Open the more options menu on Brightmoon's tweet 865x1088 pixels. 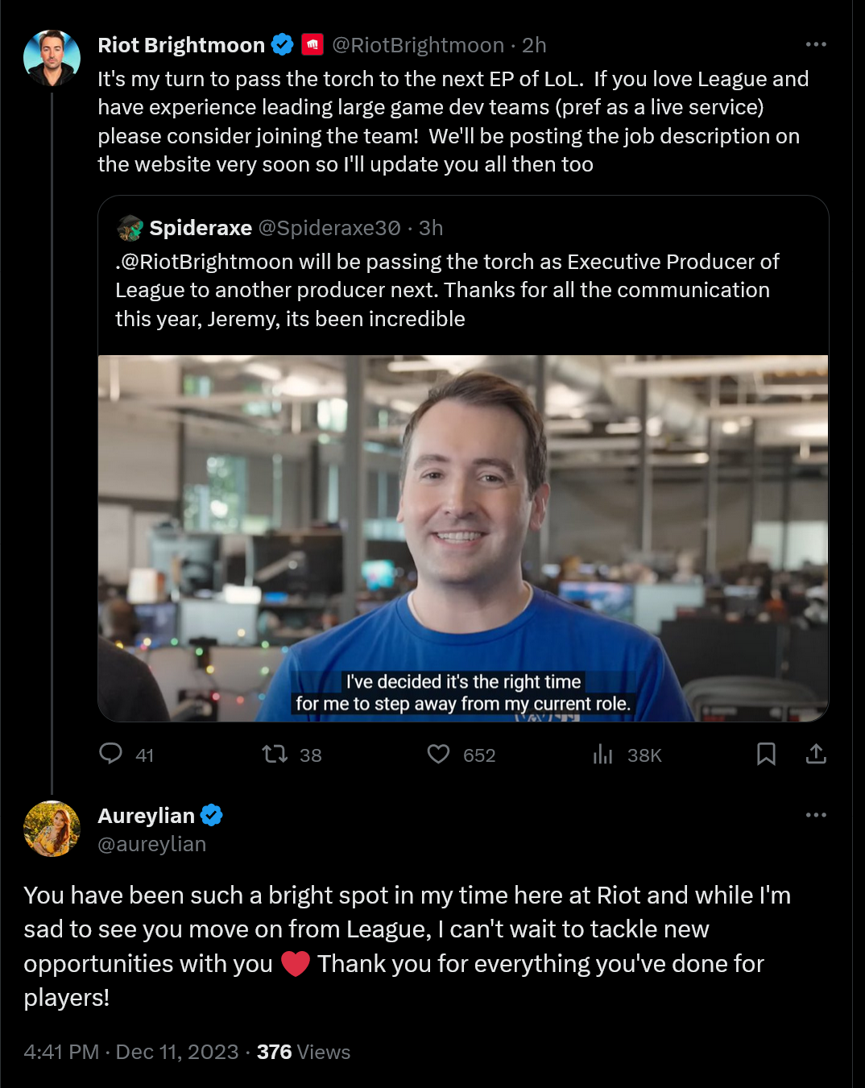[x=816, y=45]
